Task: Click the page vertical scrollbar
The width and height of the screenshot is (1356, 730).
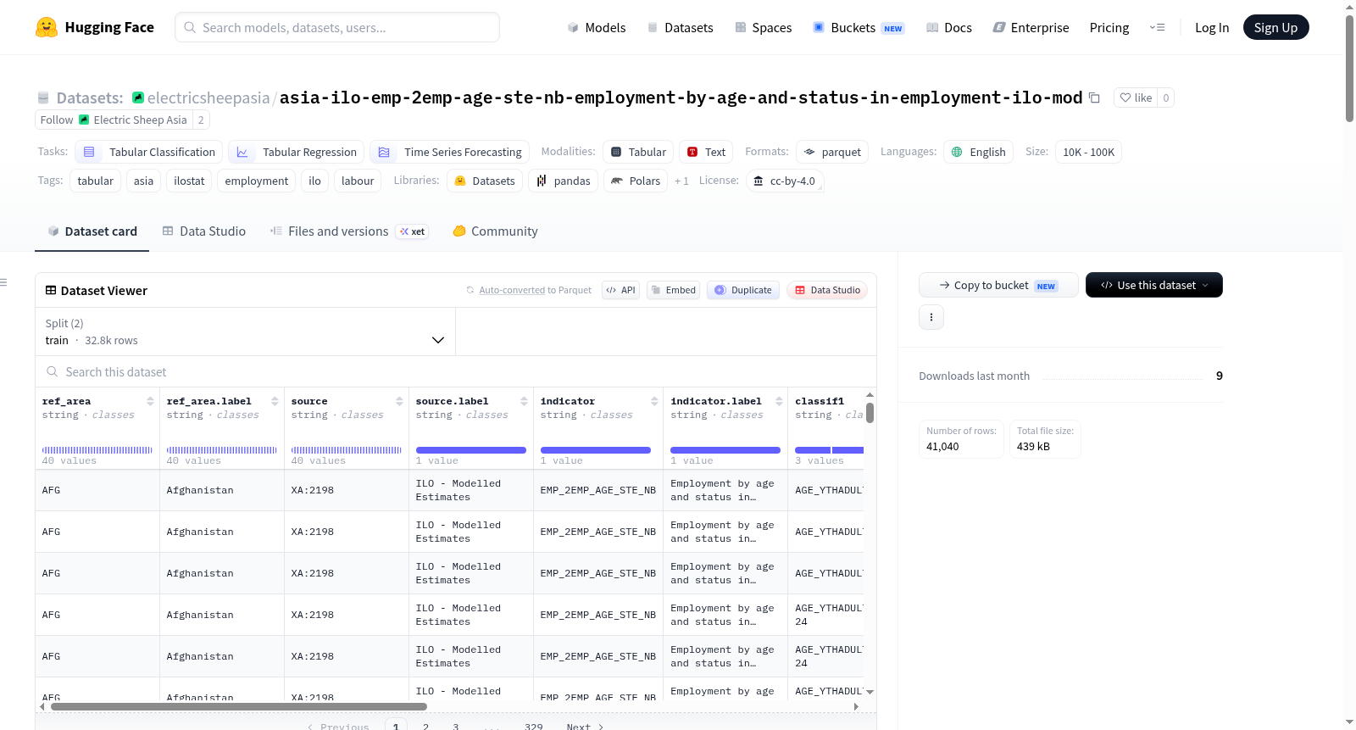Action: click(1349, 68)
